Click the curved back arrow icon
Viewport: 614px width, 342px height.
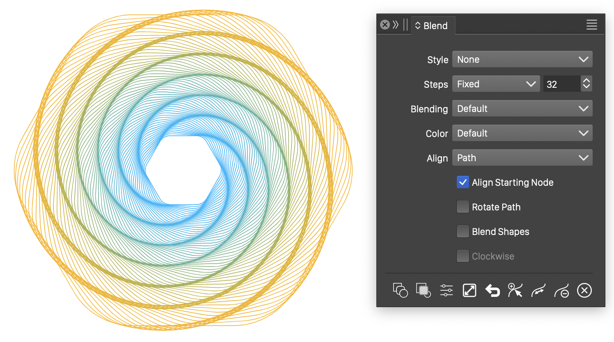[492, 290]
